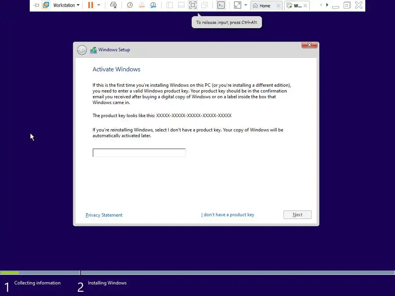The width and height of the screenshot is (395, 296).
Task: Switch to Unity mode icon
Action: 204,5
